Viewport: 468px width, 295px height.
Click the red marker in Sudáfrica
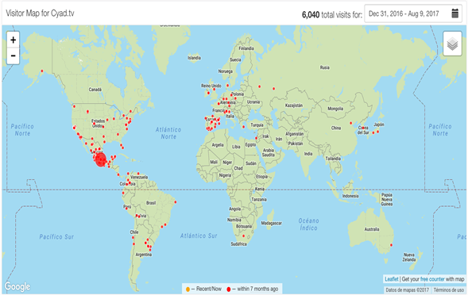click(244, 236)
